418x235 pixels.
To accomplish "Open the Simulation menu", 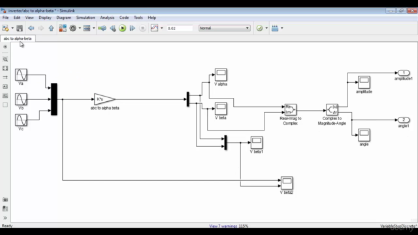I will coord(86,18).
